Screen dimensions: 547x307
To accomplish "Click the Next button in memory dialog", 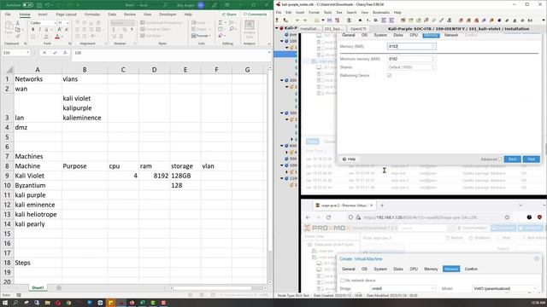I will [x=532, y=159].
